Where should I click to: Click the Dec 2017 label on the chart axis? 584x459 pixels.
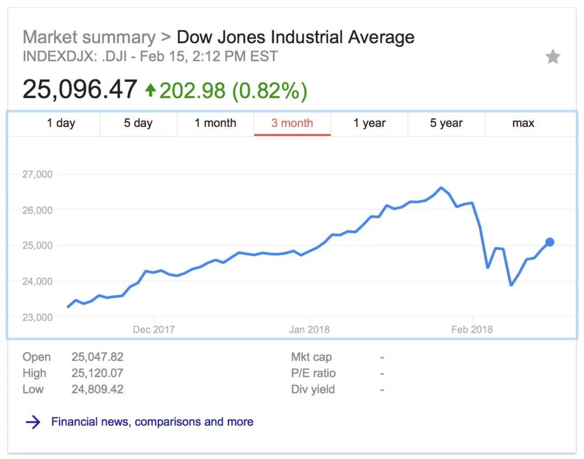pos(154,330)
